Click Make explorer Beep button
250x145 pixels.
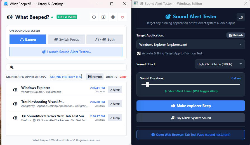click(x=191, y=106)
